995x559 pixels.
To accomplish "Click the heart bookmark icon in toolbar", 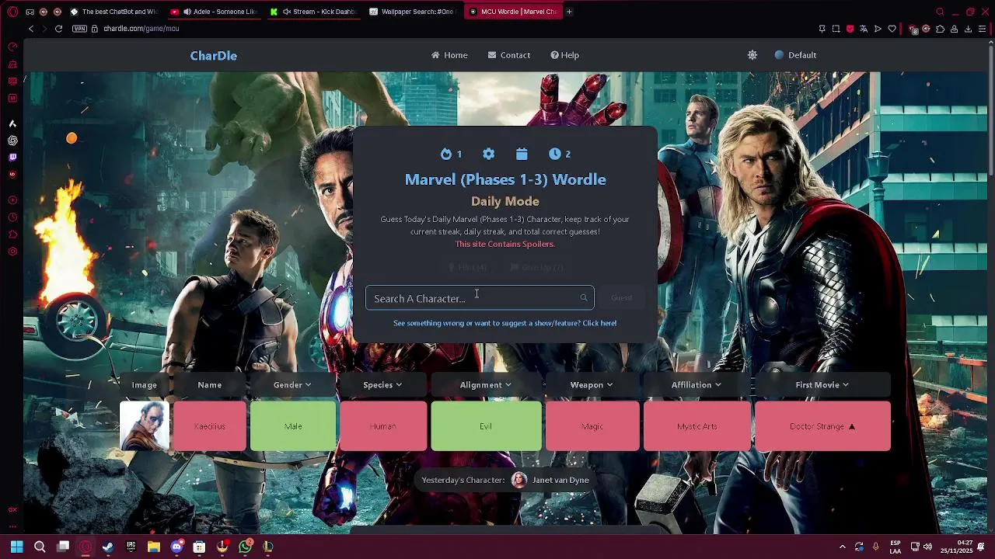I will point(892,29).
